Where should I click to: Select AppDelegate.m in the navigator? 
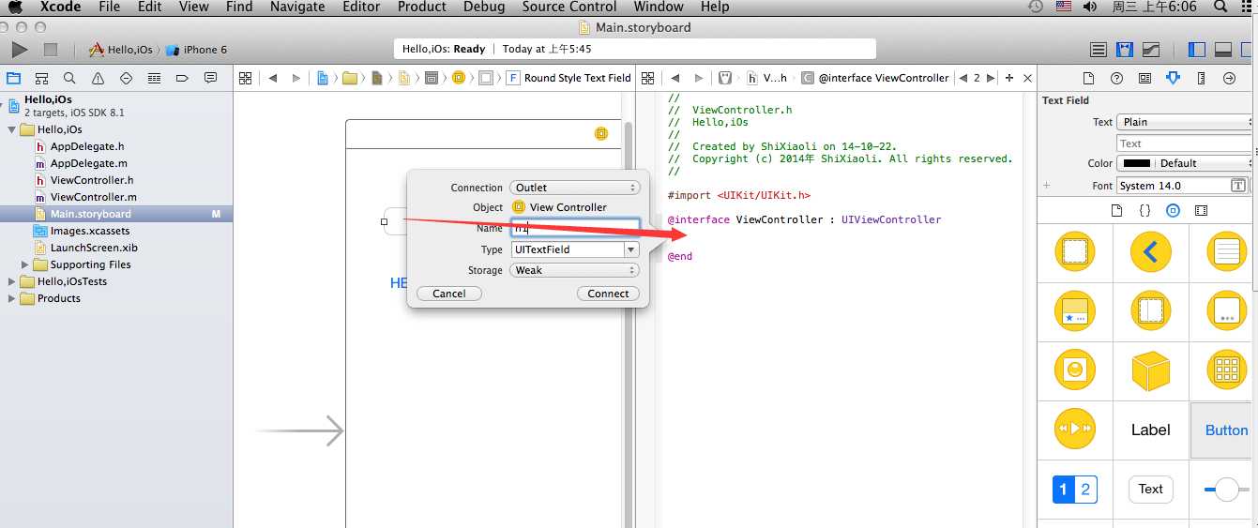click(88, 163)
